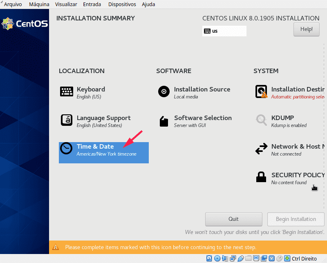Viewport: 327px width, 263px height.
Task: Click the host key arrow icon
Action: click(x=287, y=259)
